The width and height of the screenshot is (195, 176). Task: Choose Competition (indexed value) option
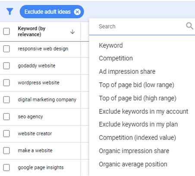pyautogui.click(x=138, y=138)
